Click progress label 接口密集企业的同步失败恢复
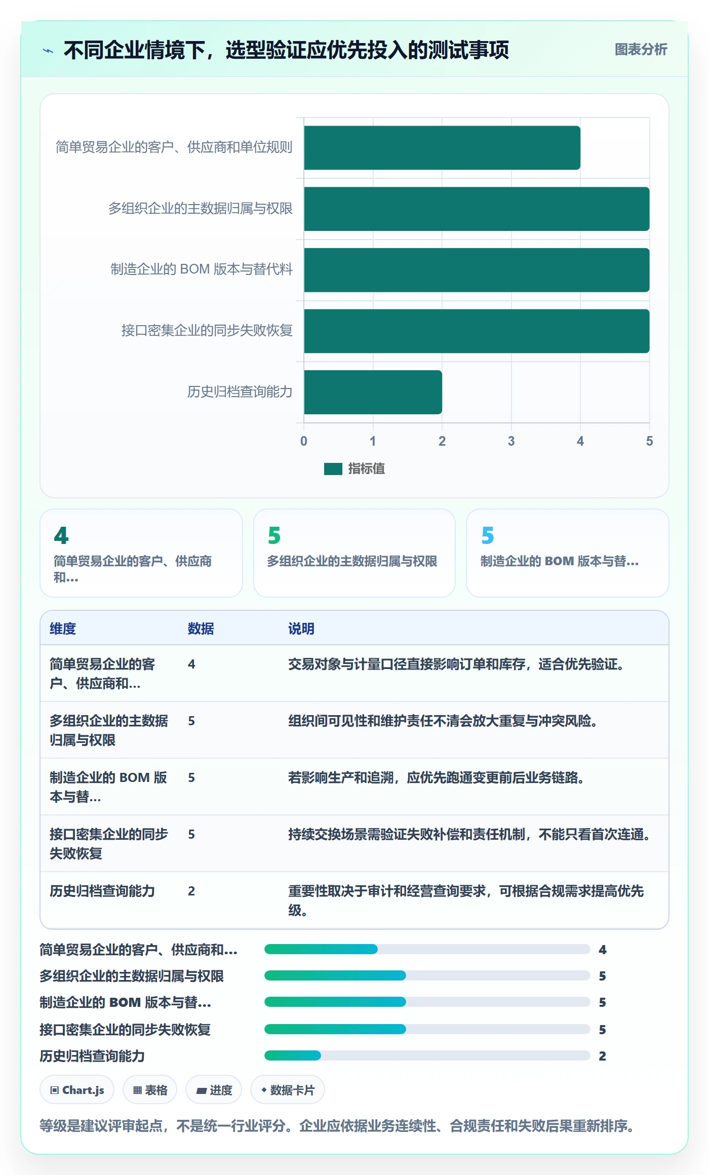Viewport: 709px width, 1175px height. [125, 1030]
